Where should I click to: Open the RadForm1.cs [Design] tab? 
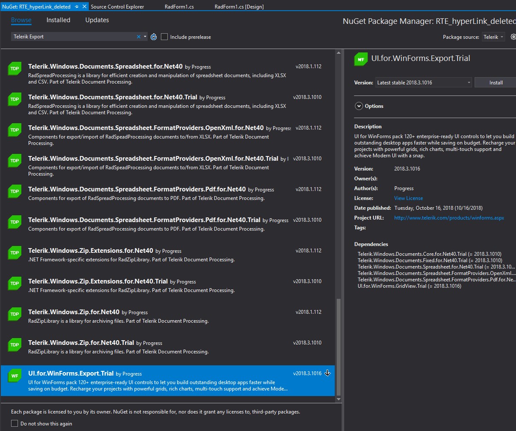239,7
